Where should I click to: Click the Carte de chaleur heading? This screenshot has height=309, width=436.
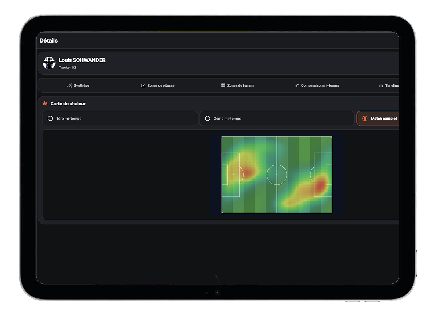[x=68, y=104]
